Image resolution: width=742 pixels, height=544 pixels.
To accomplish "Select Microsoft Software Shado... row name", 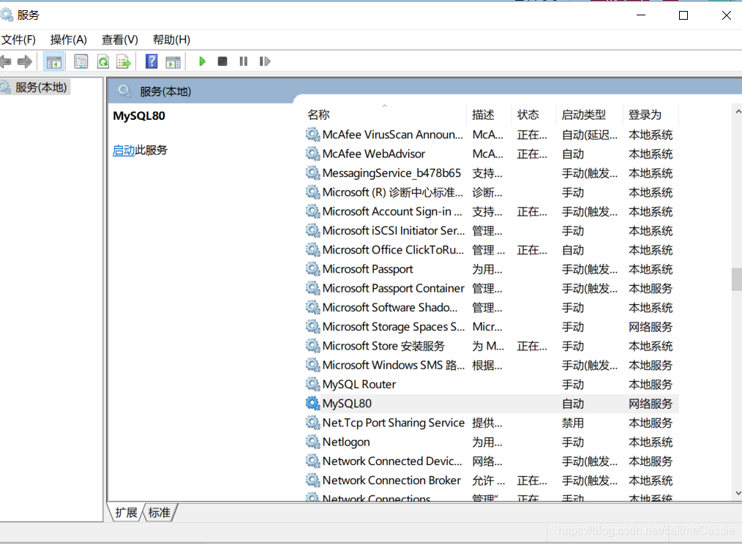I will tap(390, 308).
